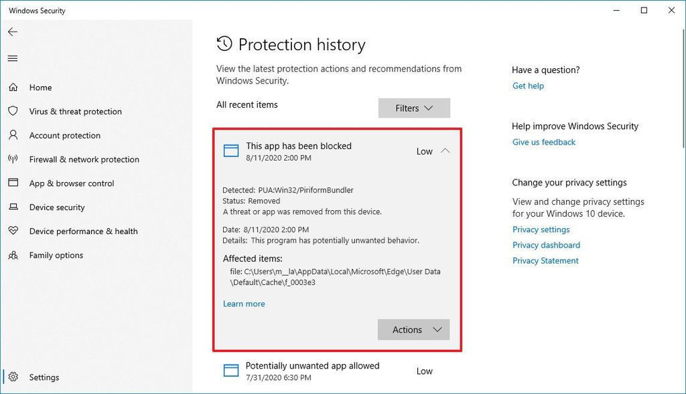Collapse the 'This app has been blocked' entry
The width and height of the screenshot is (686, 394).
pyautogui.click(x=444, y=151)
